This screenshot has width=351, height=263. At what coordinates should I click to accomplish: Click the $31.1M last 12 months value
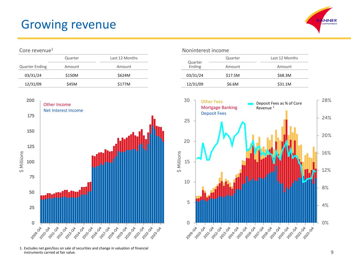(x=284, y=84)
